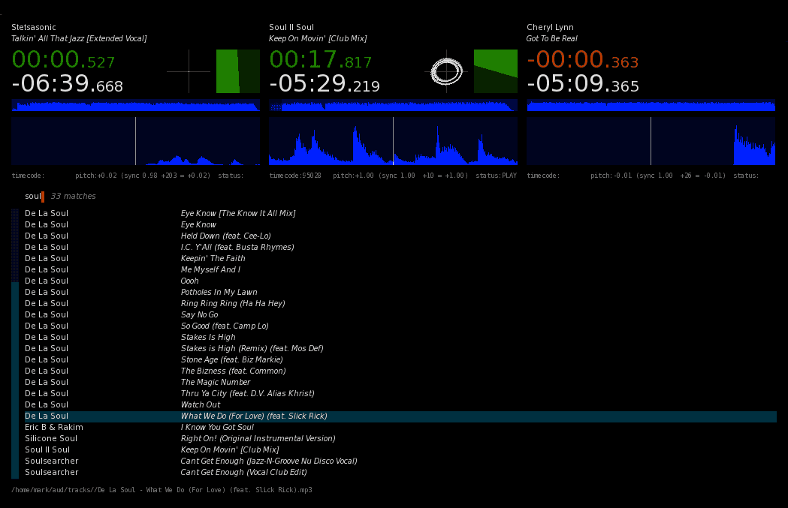Image resolution: width=788 pixels, height=508 pixels.
Task: Click the "timecode:95028" readout
Action: (x=295, y=176)
